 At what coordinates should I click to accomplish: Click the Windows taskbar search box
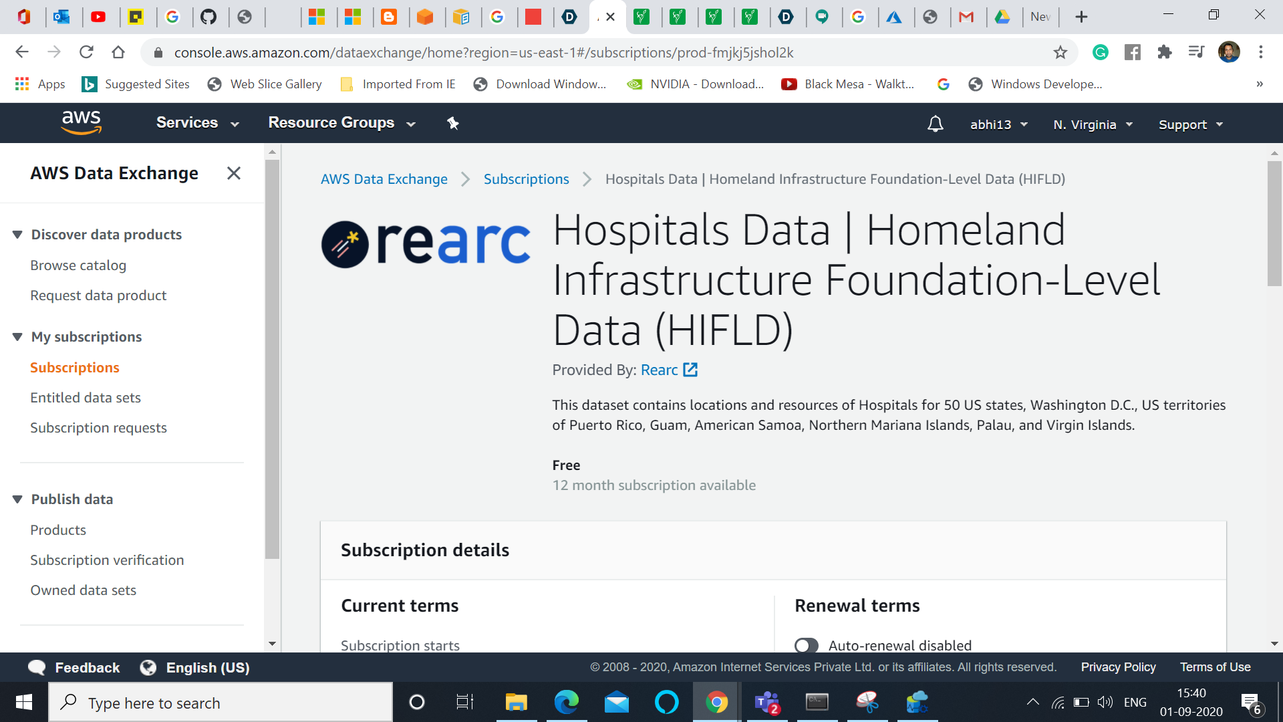click(221, 703)
